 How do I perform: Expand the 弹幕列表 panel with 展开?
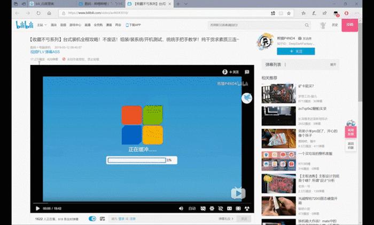(x=333, y=65)
